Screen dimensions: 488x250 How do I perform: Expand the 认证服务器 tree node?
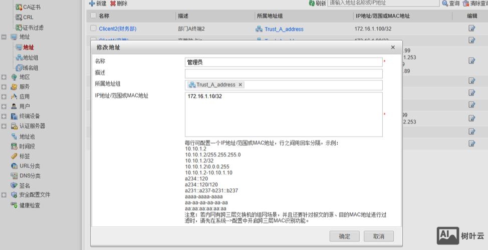[x=4, y=126]
